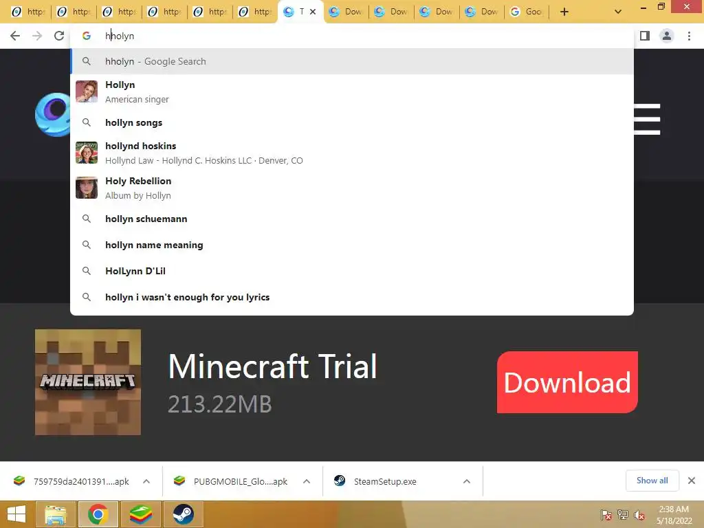The height and width of the screenshot is (528, 704).
Task: Select the 'HolLynn D'Lil' suggestion
Action: click(x=352, y=271)
